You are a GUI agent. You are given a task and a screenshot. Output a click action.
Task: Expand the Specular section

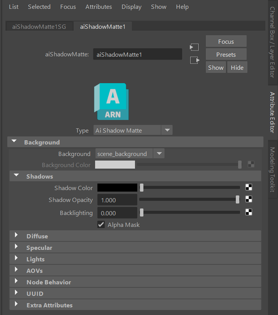(x=16, y=246)
